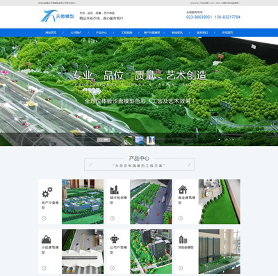Open the 公司户型模型 category label
278x276 pixels.
[118, 250]
